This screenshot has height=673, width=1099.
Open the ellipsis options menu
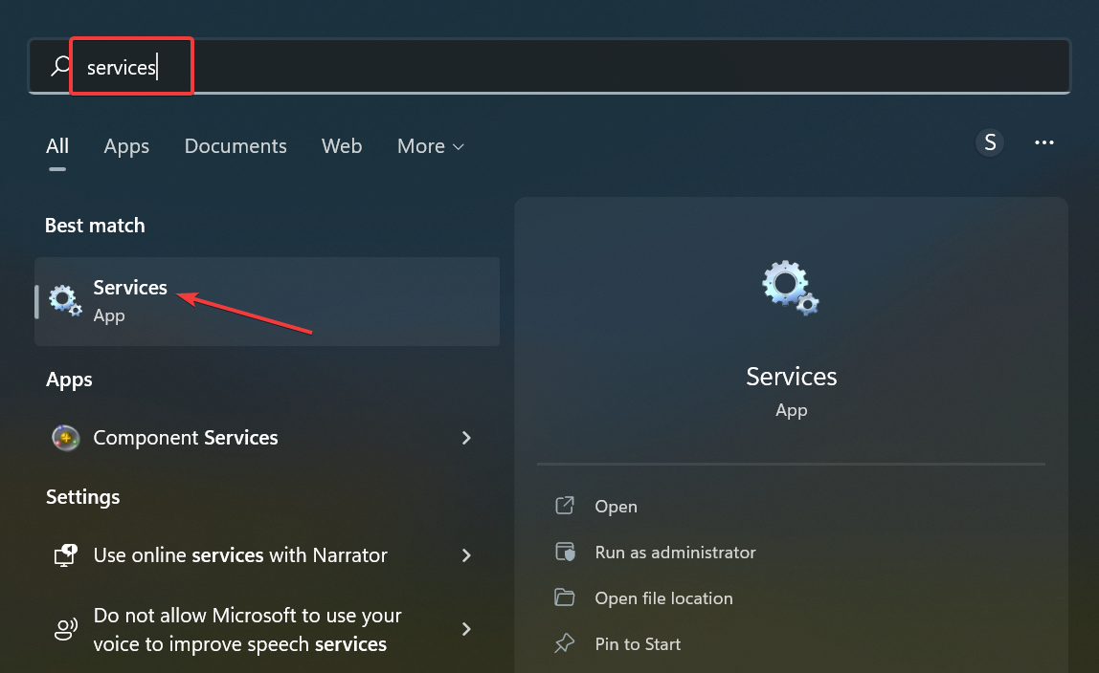coord(1044,141)
